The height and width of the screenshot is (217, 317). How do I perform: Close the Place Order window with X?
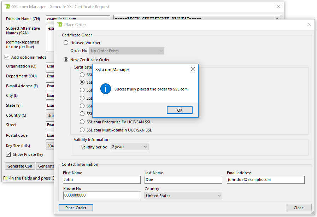[309, 25]
